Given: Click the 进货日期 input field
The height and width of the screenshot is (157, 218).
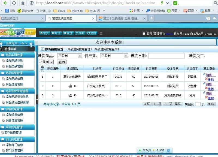Looking at the screenshot, I should [166, 56].
